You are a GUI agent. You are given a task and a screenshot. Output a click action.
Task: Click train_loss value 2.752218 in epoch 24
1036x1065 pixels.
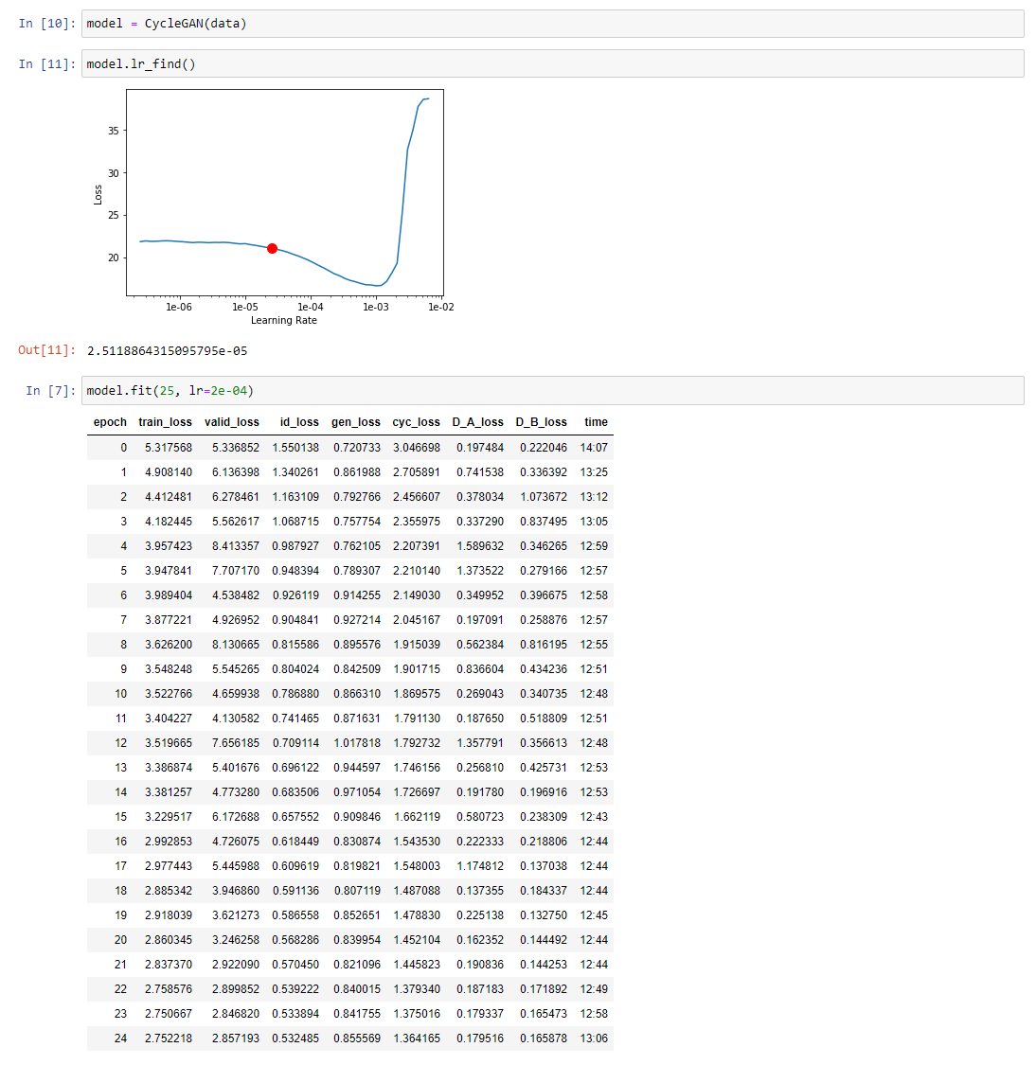(169, 1038)
